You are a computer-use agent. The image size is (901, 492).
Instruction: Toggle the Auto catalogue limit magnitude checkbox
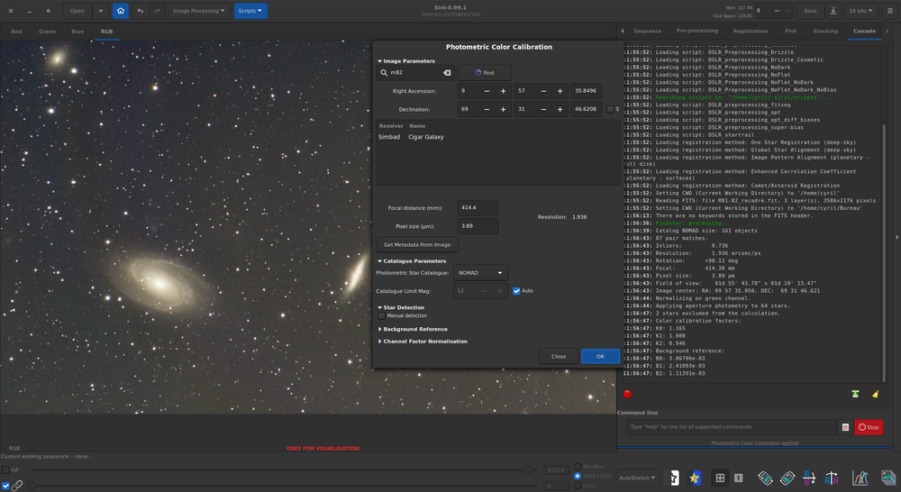tap(517, 291)
